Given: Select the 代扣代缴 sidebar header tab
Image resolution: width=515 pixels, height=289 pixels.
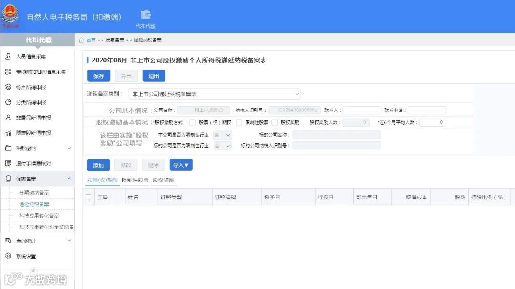Looking at the screenshot, I should [x=38, y=40].
